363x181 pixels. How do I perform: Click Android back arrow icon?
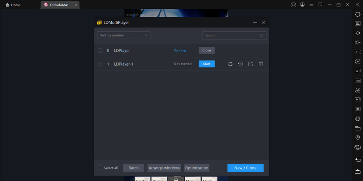click(357, 160)
